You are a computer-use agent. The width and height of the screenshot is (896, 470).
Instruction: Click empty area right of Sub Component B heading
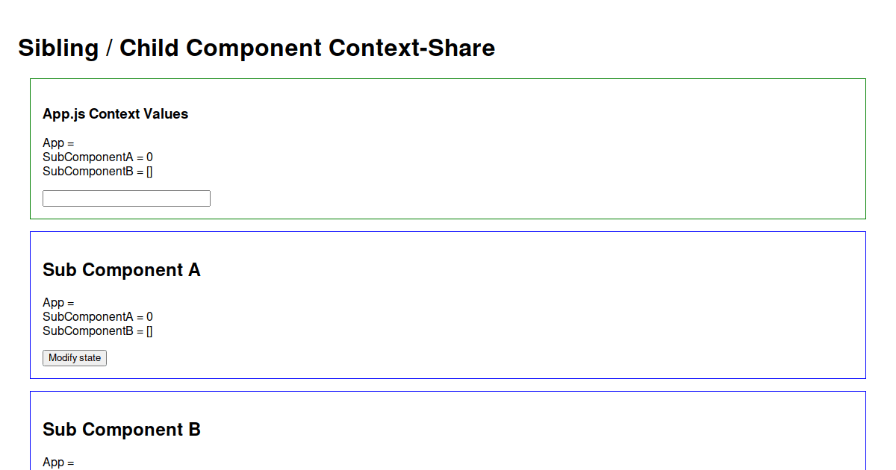coord(523,430)
